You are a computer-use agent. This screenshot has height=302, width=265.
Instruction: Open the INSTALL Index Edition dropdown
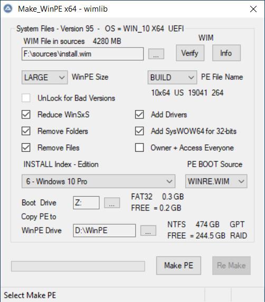[x=98, y=181]
